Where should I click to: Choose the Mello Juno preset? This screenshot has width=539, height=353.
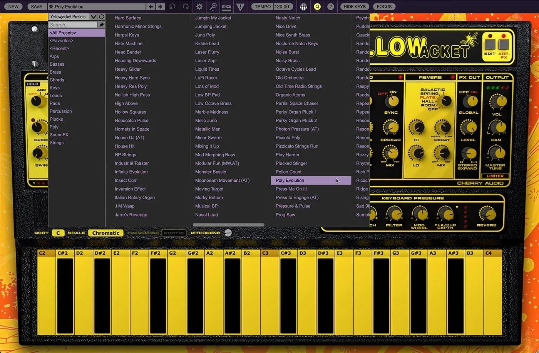[x=206, y=120]
